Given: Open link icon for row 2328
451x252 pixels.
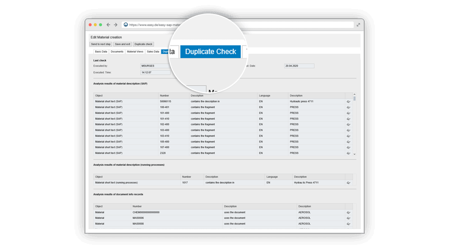Looking at the screenshot, I should (348, 153).
